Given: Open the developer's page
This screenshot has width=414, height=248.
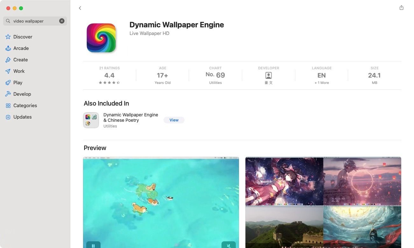Looking at the screenshot, I should (x=268, y=75).
